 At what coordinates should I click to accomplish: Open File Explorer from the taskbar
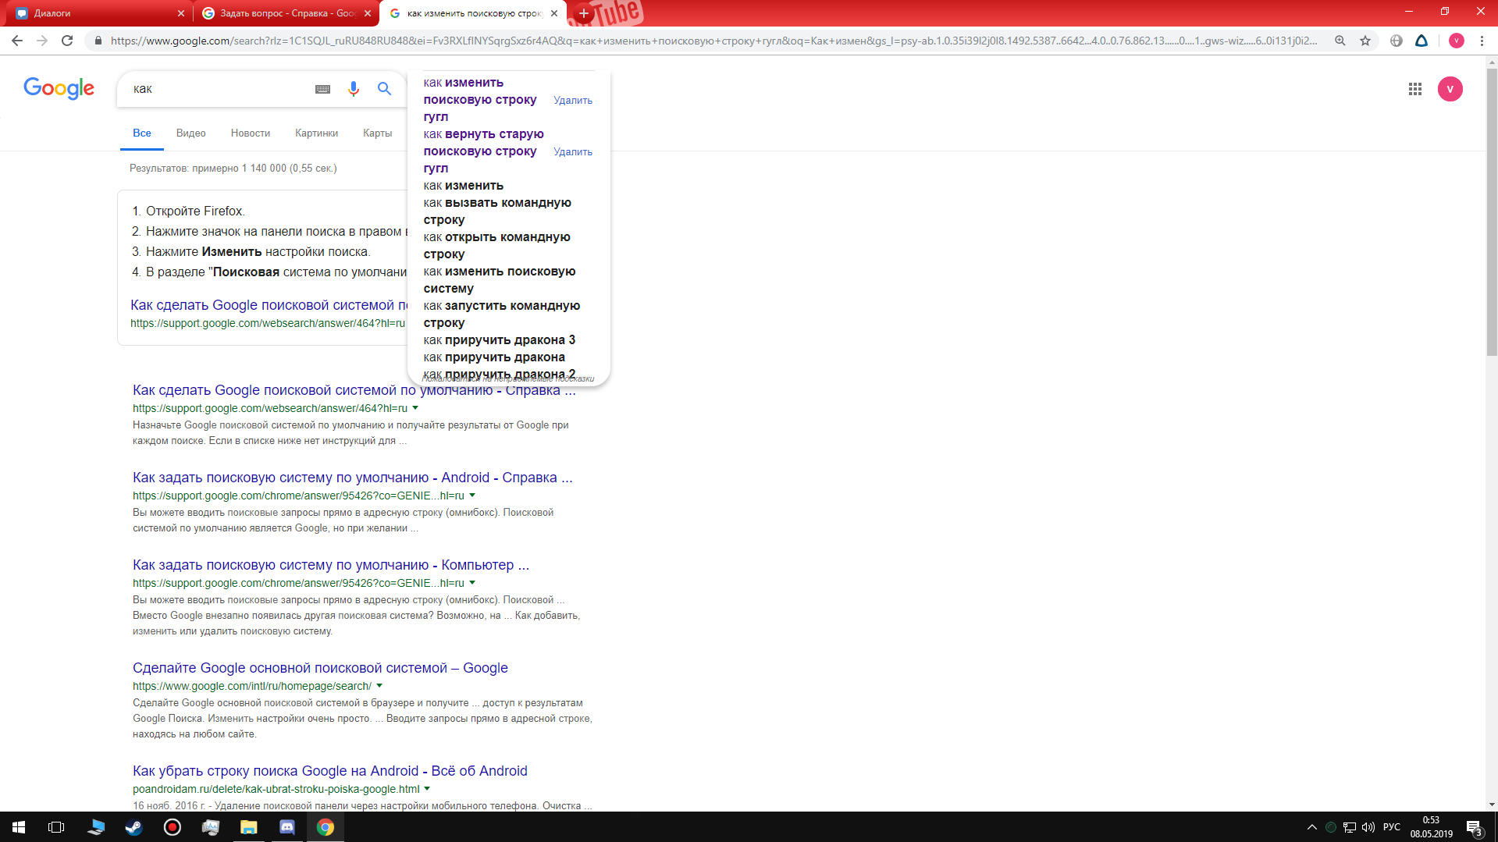click(x=248, y=827)
